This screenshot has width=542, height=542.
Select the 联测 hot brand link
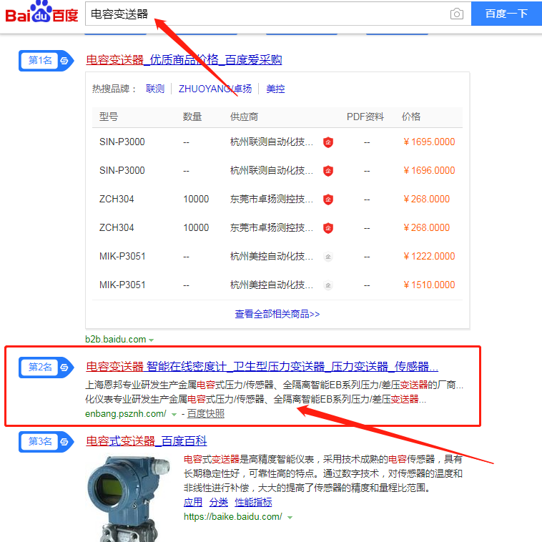(x=155, y=89)
